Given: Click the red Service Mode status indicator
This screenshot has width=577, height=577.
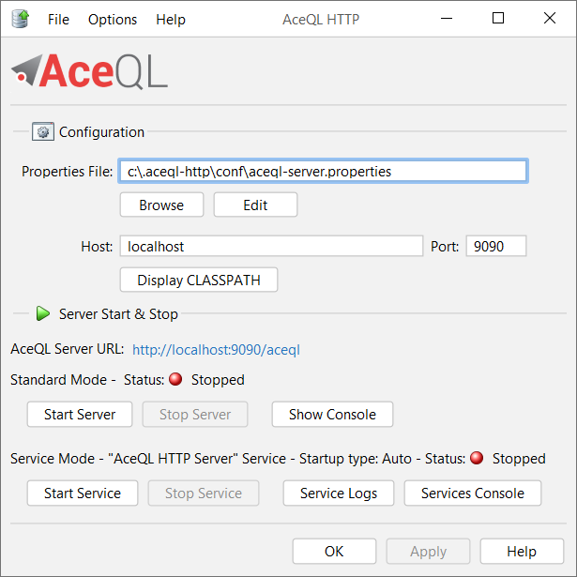Looking at the screenshot, I should [x=477, y=458].
